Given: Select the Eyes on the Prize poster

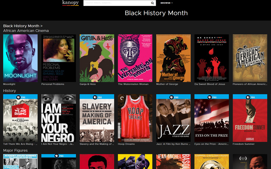Looking at the screenshot, I should [x=212, y=118].
